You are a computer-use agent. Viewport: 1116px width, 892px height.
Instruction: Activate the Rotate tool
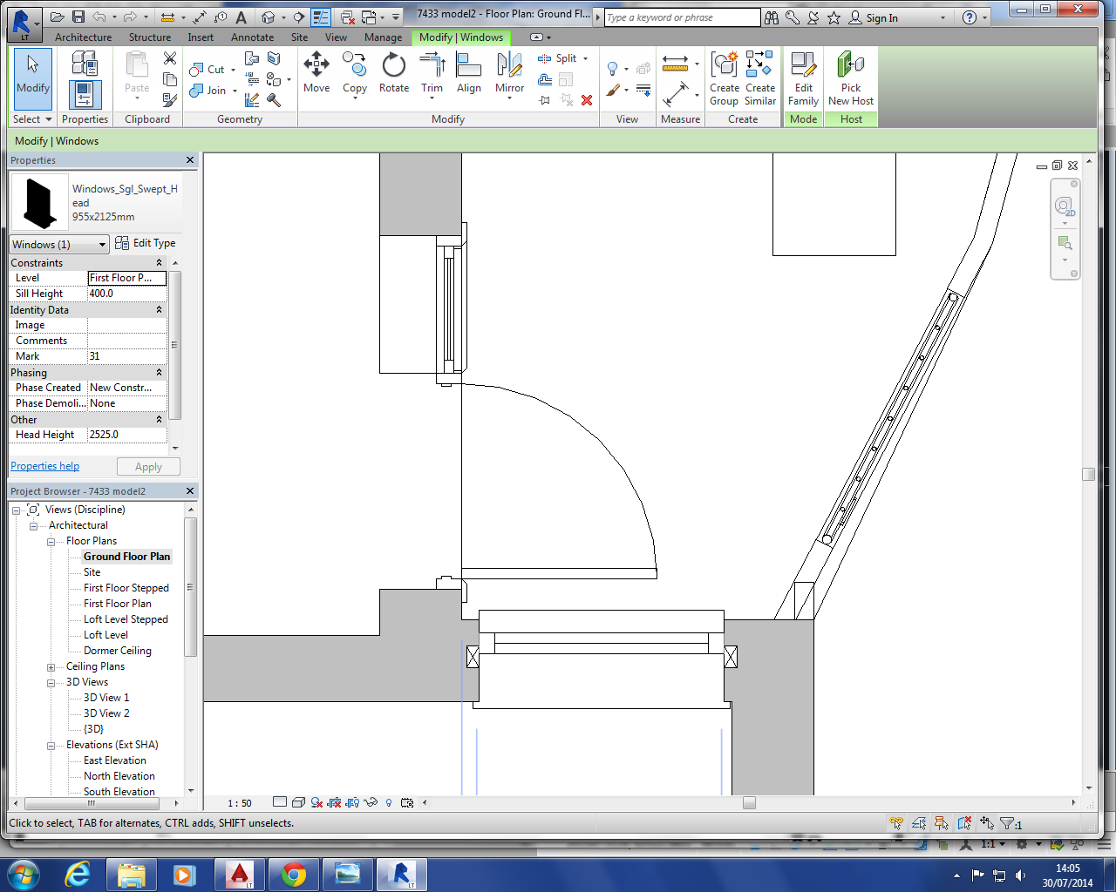(x=393, y=71)
